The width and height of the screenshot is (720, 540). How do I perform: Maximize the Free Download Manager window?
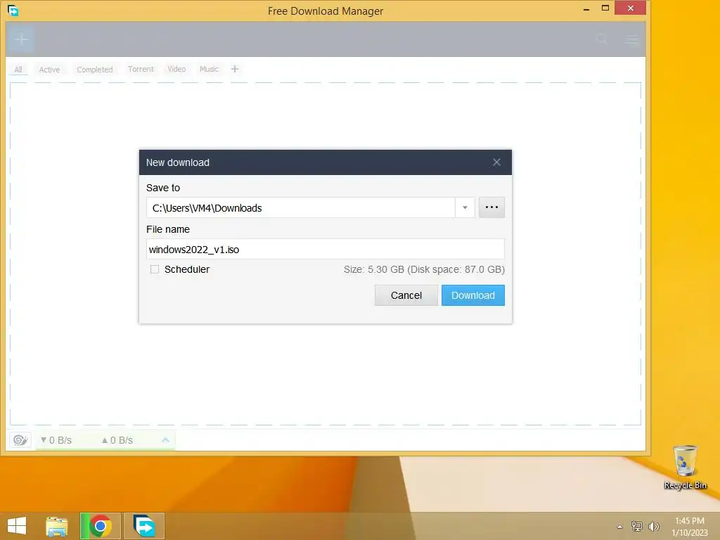[605, 8]
